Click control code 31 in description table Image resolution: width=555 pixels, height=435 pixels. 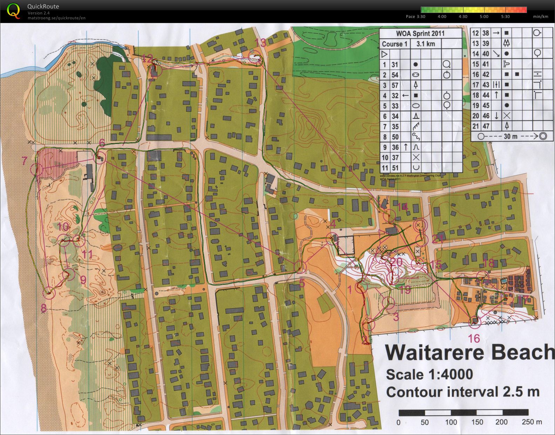(395, 64)
